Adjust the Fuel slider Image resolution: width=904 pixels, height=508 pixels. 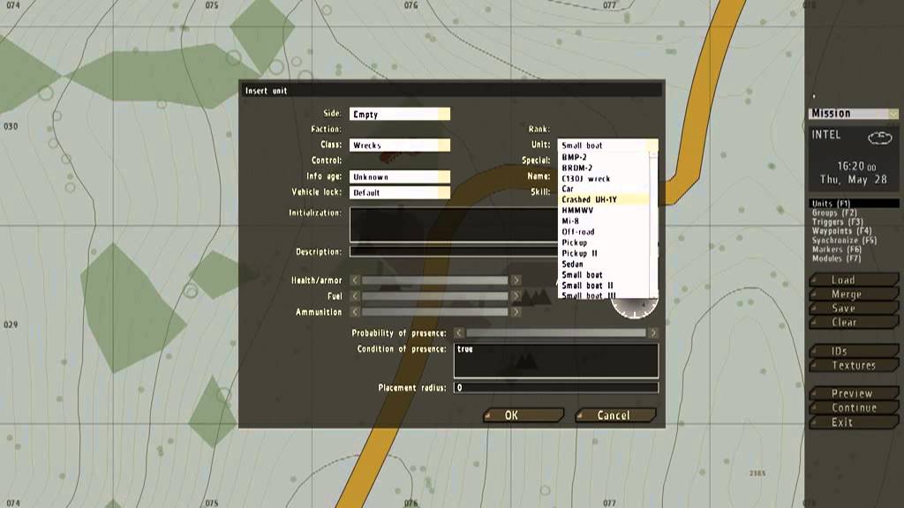coord(434,296)
